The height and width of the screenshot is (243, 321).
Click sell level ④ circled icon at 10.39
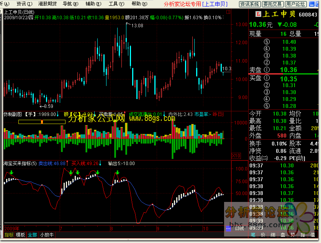[267, 49]
